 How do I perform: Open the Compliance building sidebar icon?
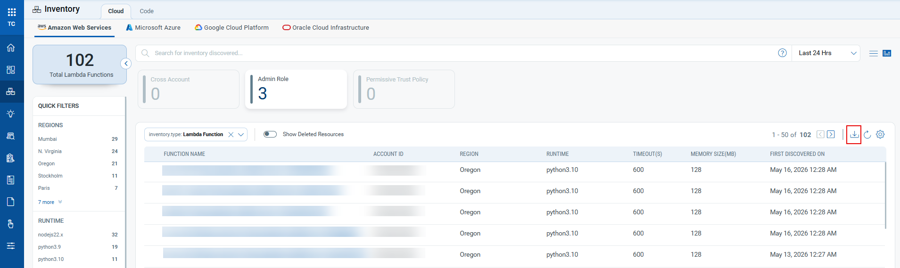tap(11, 158)
